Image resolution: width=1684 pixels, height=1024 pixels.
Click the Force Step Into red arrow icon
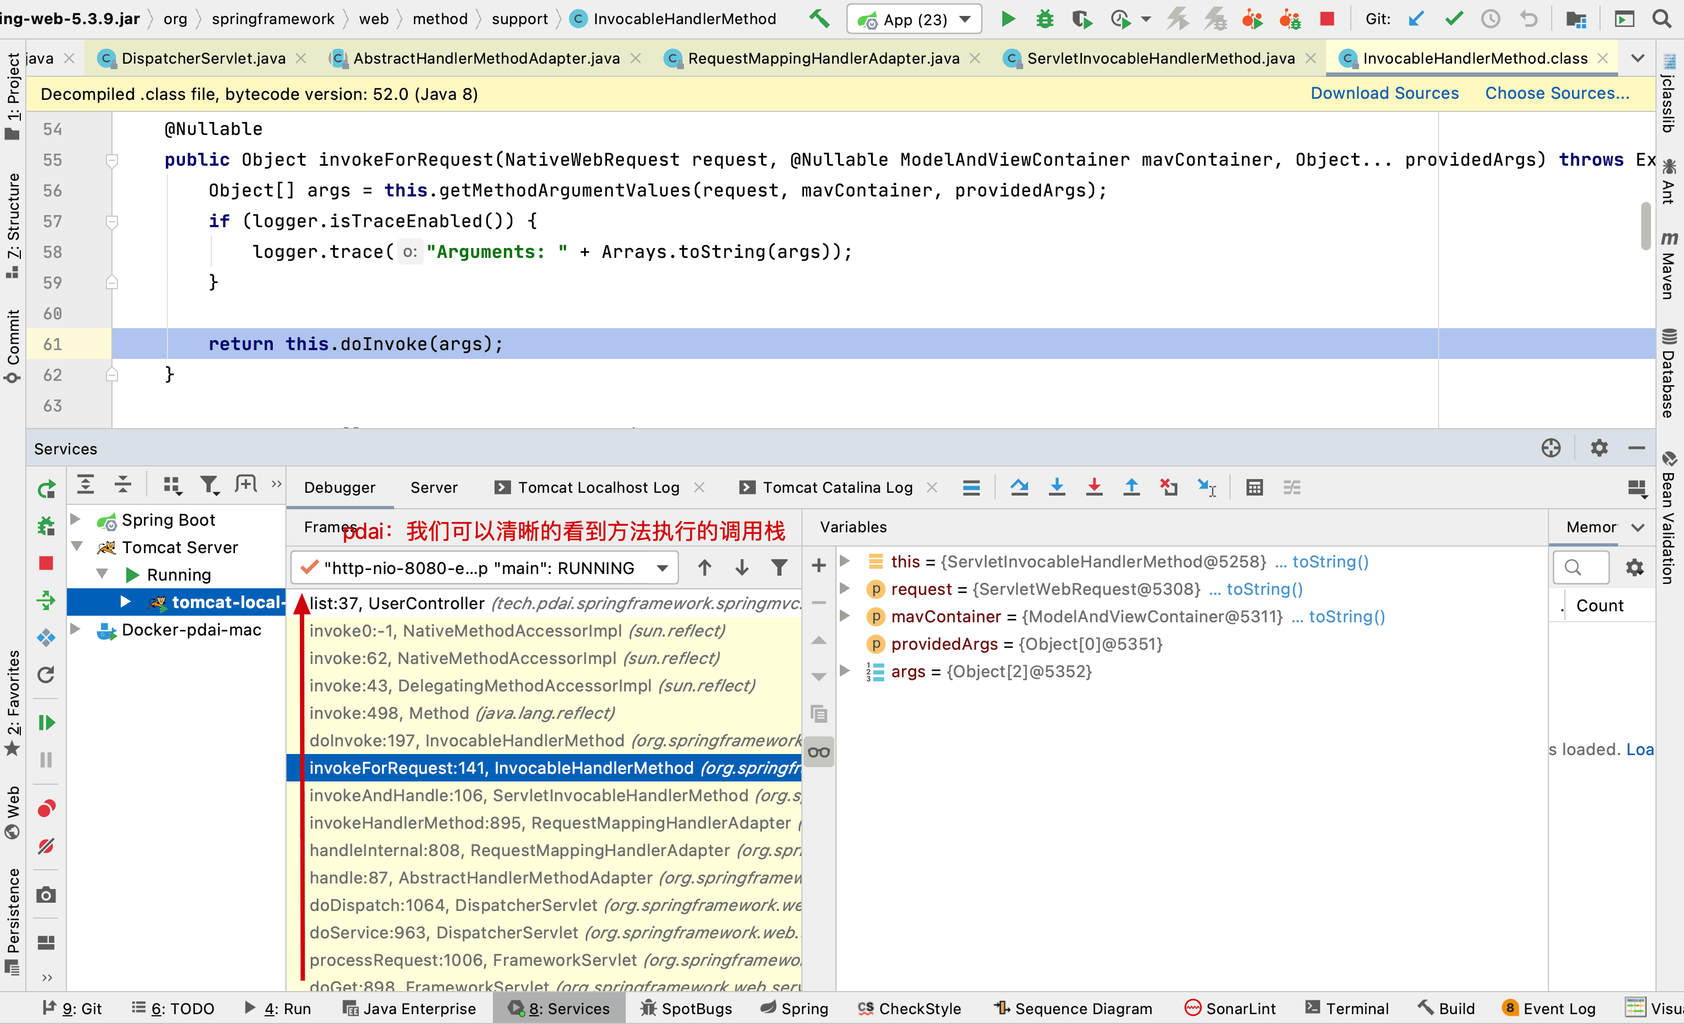1093,487
